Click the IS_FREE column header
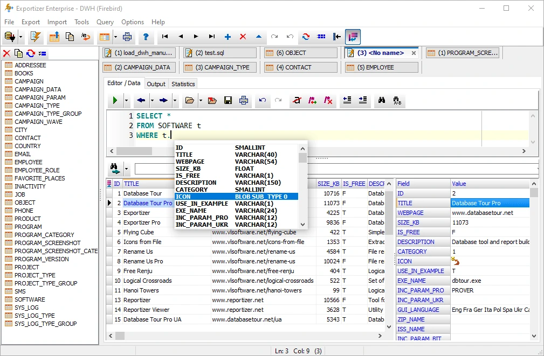 pyautogui.click(x=354, y=184)
